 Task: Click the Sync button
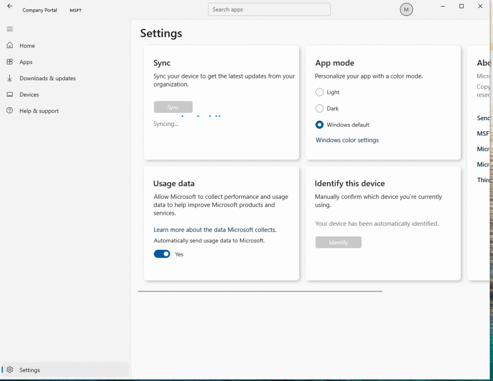[173, 107]
